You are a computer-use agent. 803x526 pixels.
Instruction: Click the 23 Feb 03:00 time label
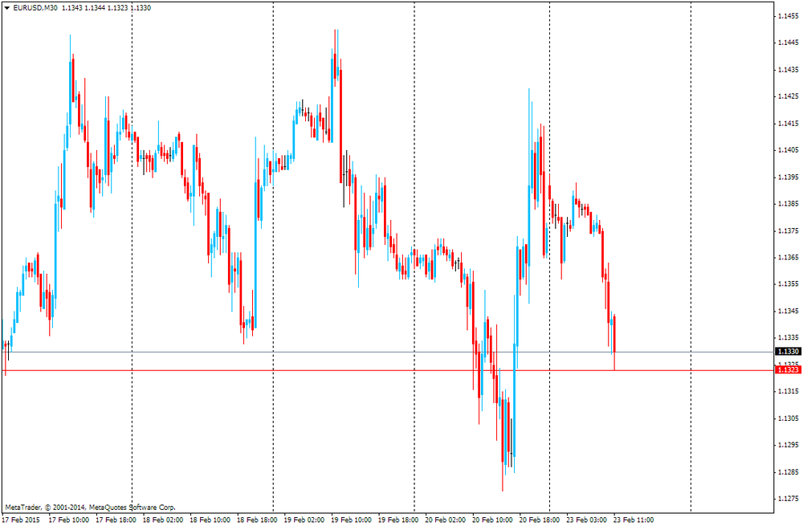587,520
